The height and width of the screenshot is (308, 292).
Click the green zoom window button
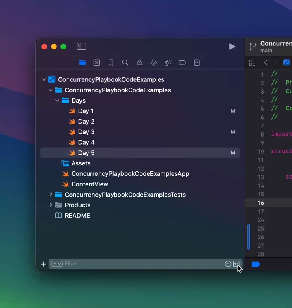click(x=63, y=47)
